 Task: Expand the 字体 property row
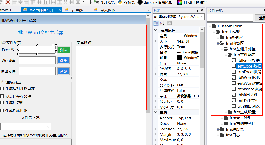156,96
